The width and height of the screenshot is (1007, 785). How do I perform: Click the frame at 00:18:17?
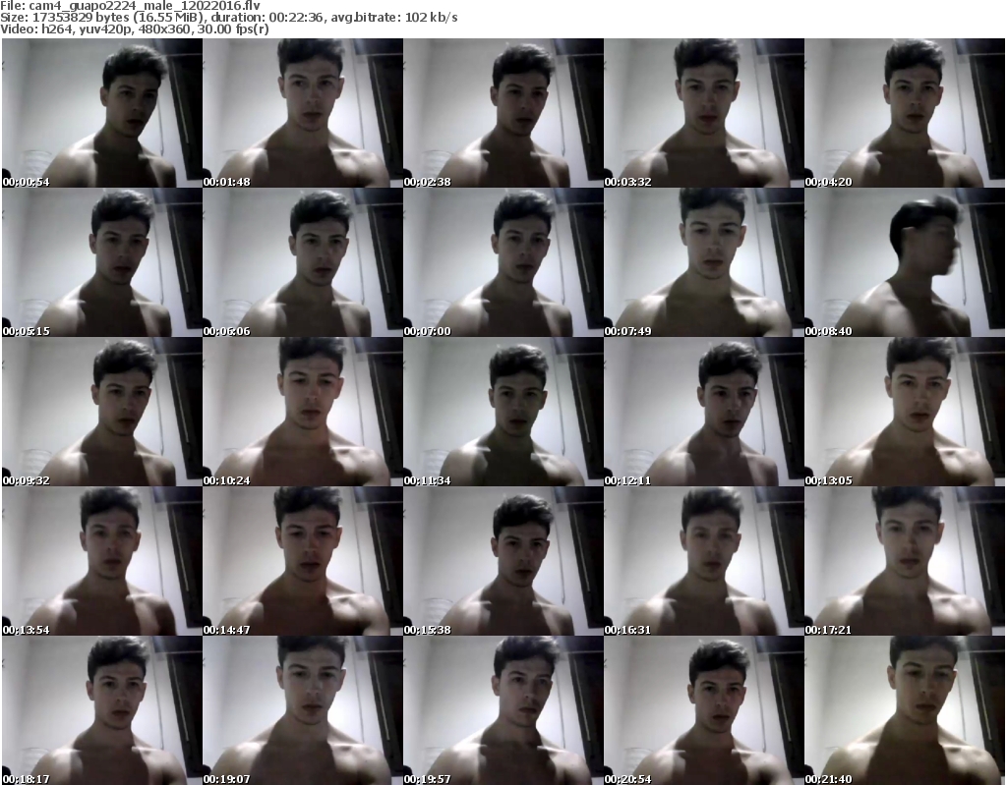point(102,710)
